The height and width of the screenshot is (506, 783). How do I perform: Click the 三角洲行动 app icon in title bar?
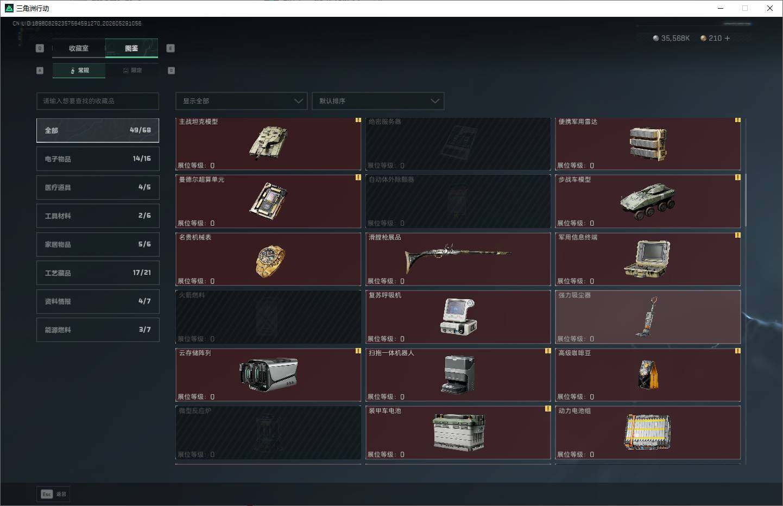coord(9,8)
